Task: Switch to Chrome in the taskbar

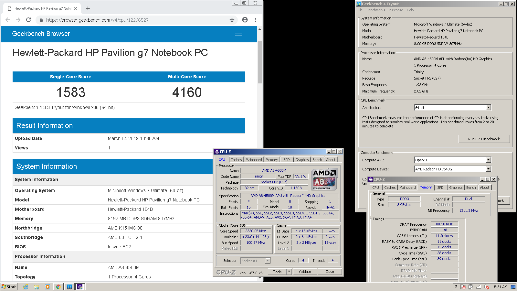Action: [58, 287]
